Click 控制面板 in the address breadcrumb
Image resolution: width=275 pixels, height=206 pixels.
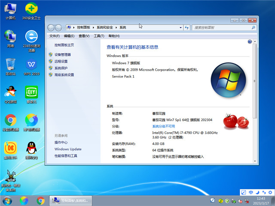83,27
